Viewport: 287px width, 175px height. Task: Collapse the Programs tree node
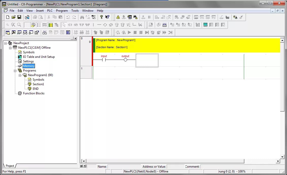[15, 71]
